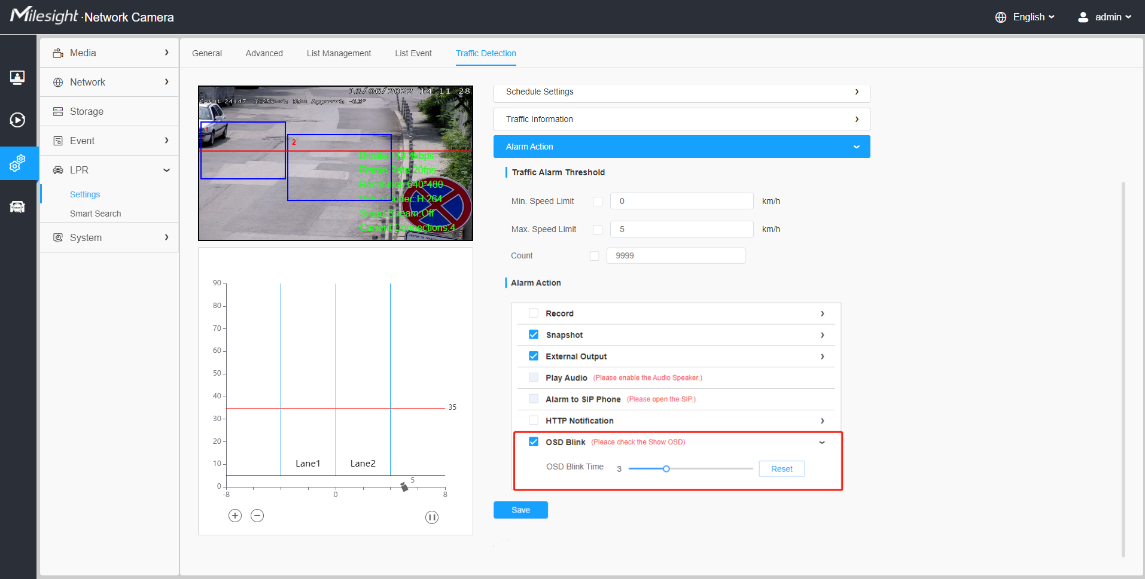
Task: Pause the lane chart display
Action: [x=432, y=517]
